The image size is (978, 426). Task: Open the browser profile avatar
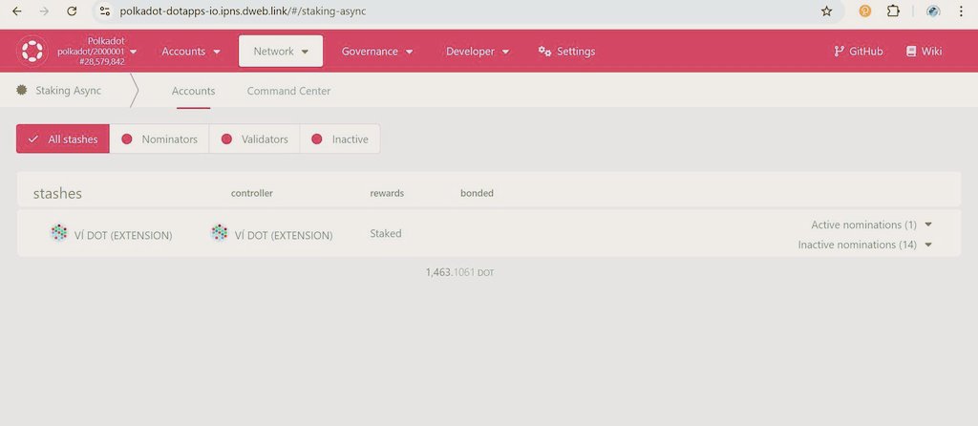(x=933, y=11)
